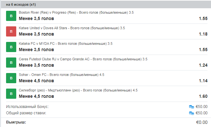Click red loss icon for Katwe United

[x=11, y=31]
